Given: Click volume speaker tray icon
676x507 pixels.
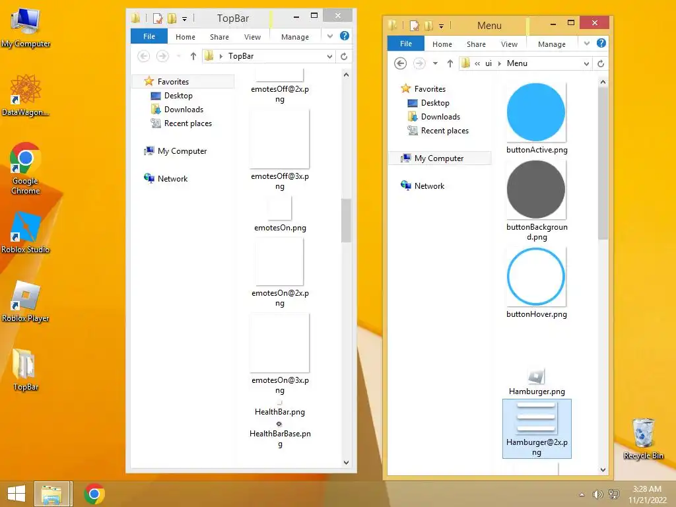Looking at the screenshot, I should click(597, 494).
